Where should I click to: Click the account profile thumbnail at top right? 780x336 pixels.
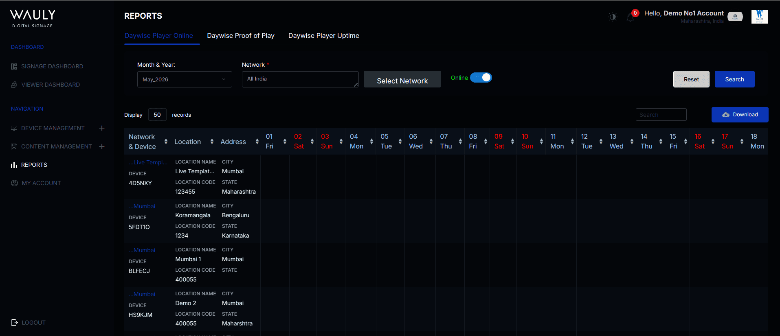[759, 17]
